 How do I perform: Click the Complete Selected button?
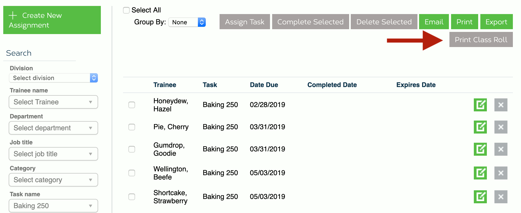click(311, 22)
